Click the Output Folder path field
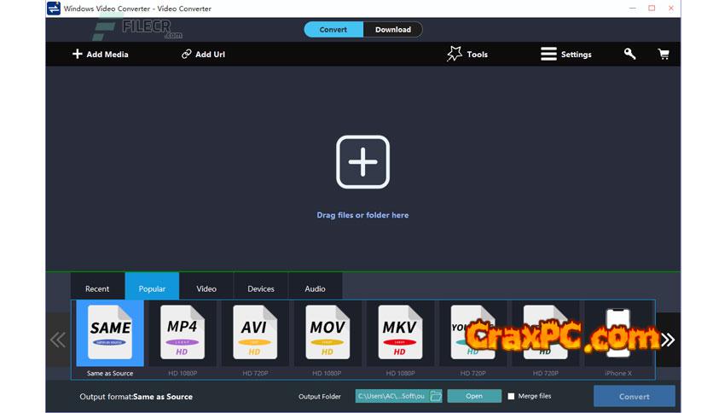 tap(391, 396)
